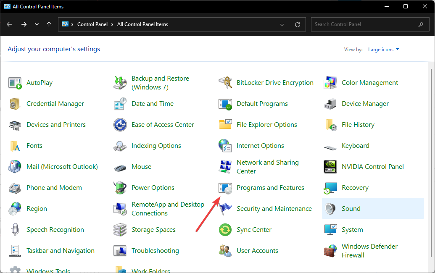Open the Internet Options link
Image resolution: width=435 pixels, height=273 pixels.
[260, 146]
